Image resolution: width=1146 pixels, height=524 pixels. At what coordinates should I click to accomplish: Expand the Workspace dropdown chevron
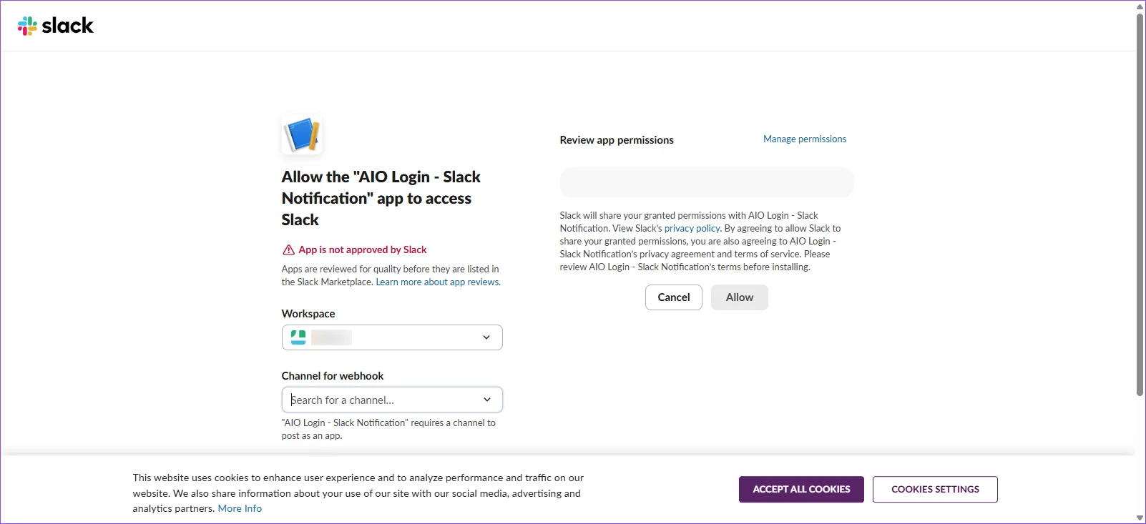pyautogui.click(x=486, y=337)
